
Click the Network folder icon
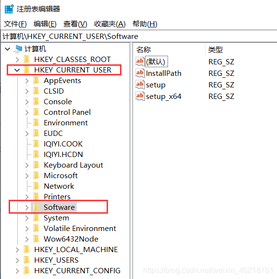[x=36, y=186]
